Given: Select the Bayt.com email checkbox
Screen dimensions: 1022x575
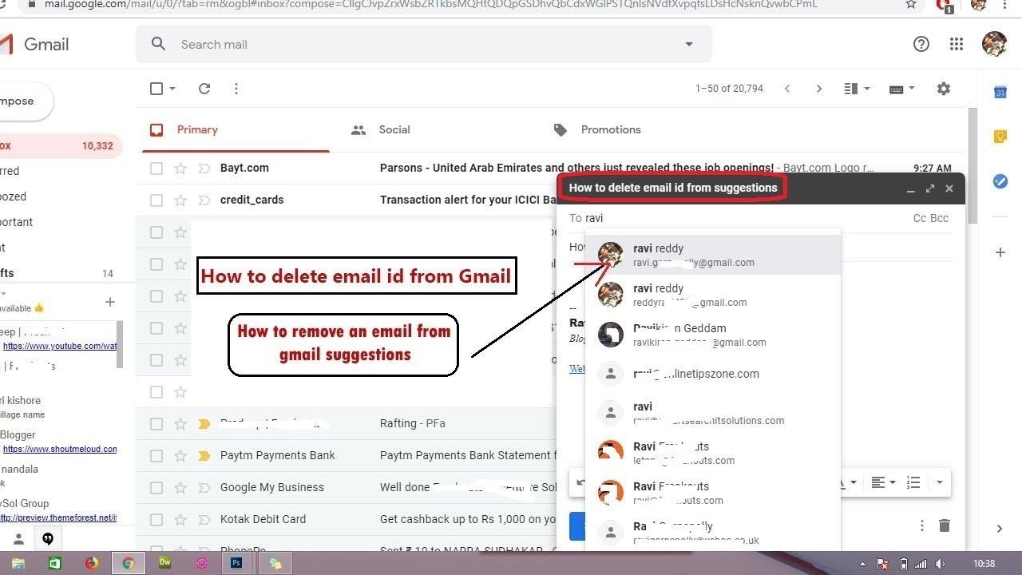Looking at the screenshot, I should point(156,169).
